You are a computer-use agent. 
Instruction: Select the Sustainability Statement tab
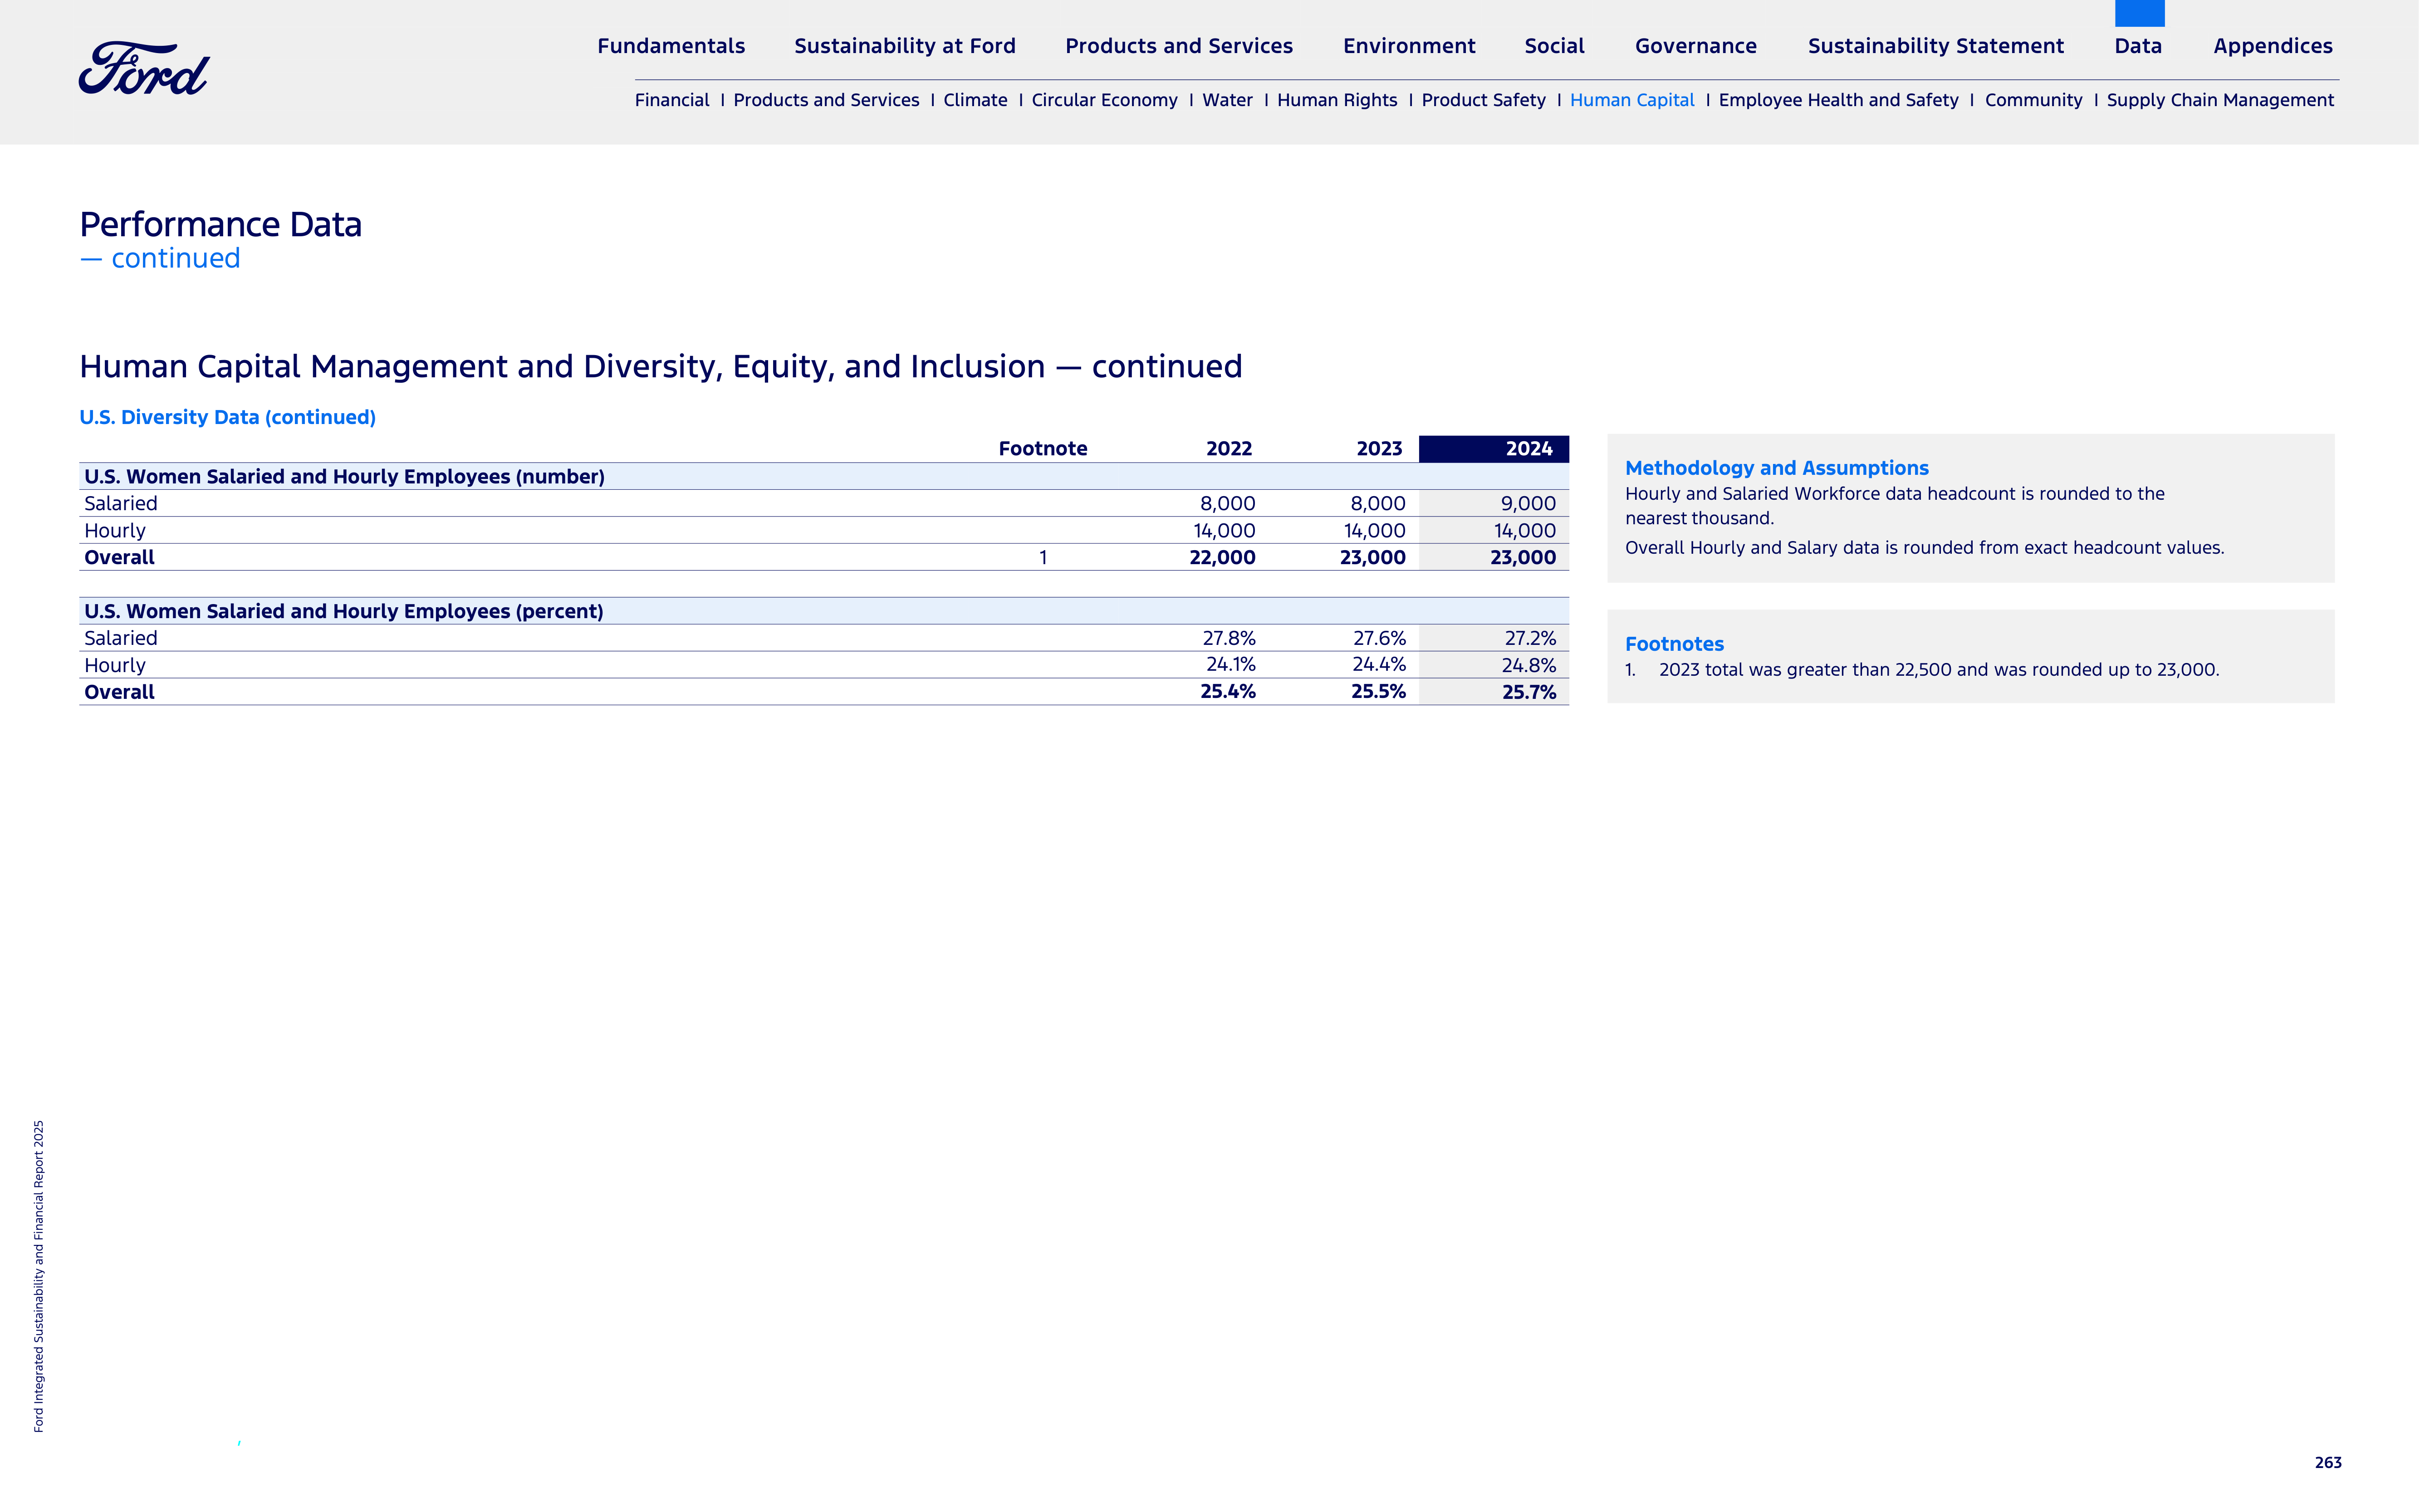[1936, 46]
